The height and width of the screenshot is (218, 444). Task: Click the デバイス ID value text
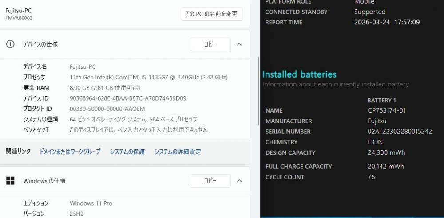tap(128, 98)
